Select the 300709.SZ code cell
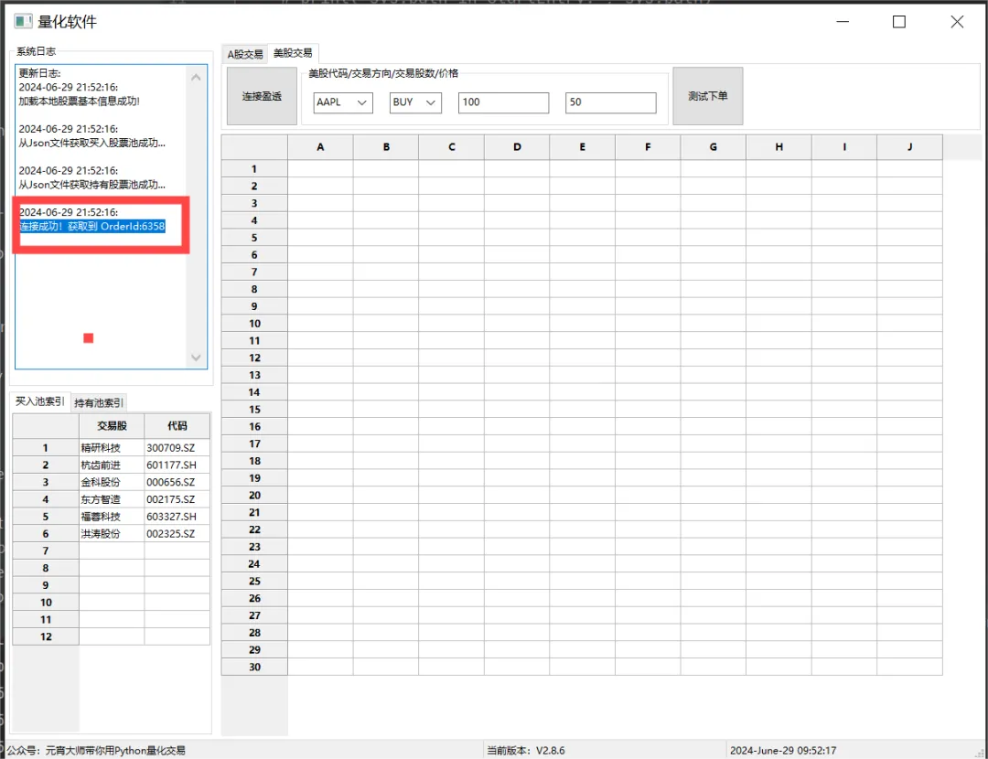 point(177,448)
